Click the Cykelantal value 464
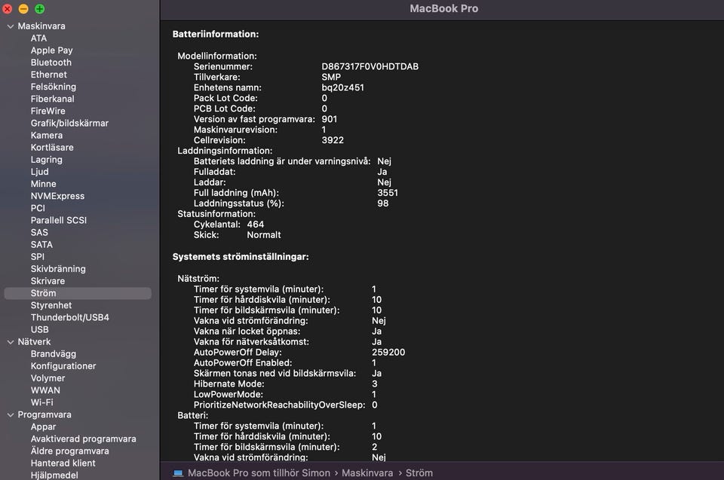 pyautogui.click(x=256, y=225)
